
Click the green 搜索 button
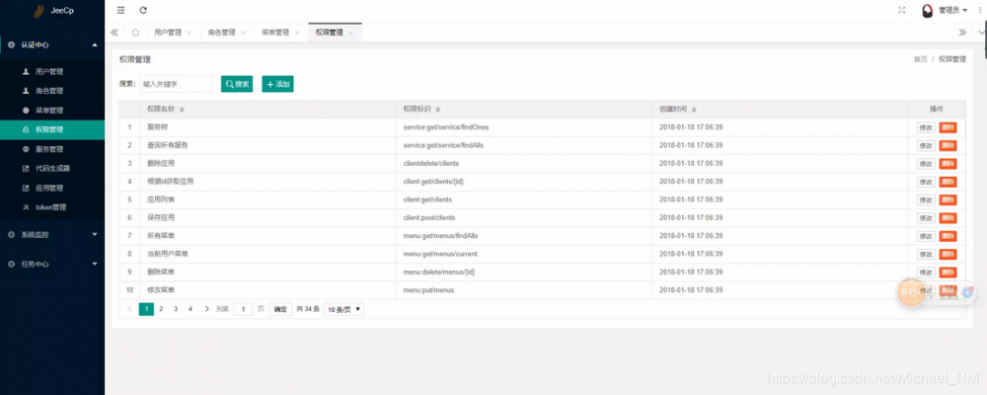(x=237, y=84)
